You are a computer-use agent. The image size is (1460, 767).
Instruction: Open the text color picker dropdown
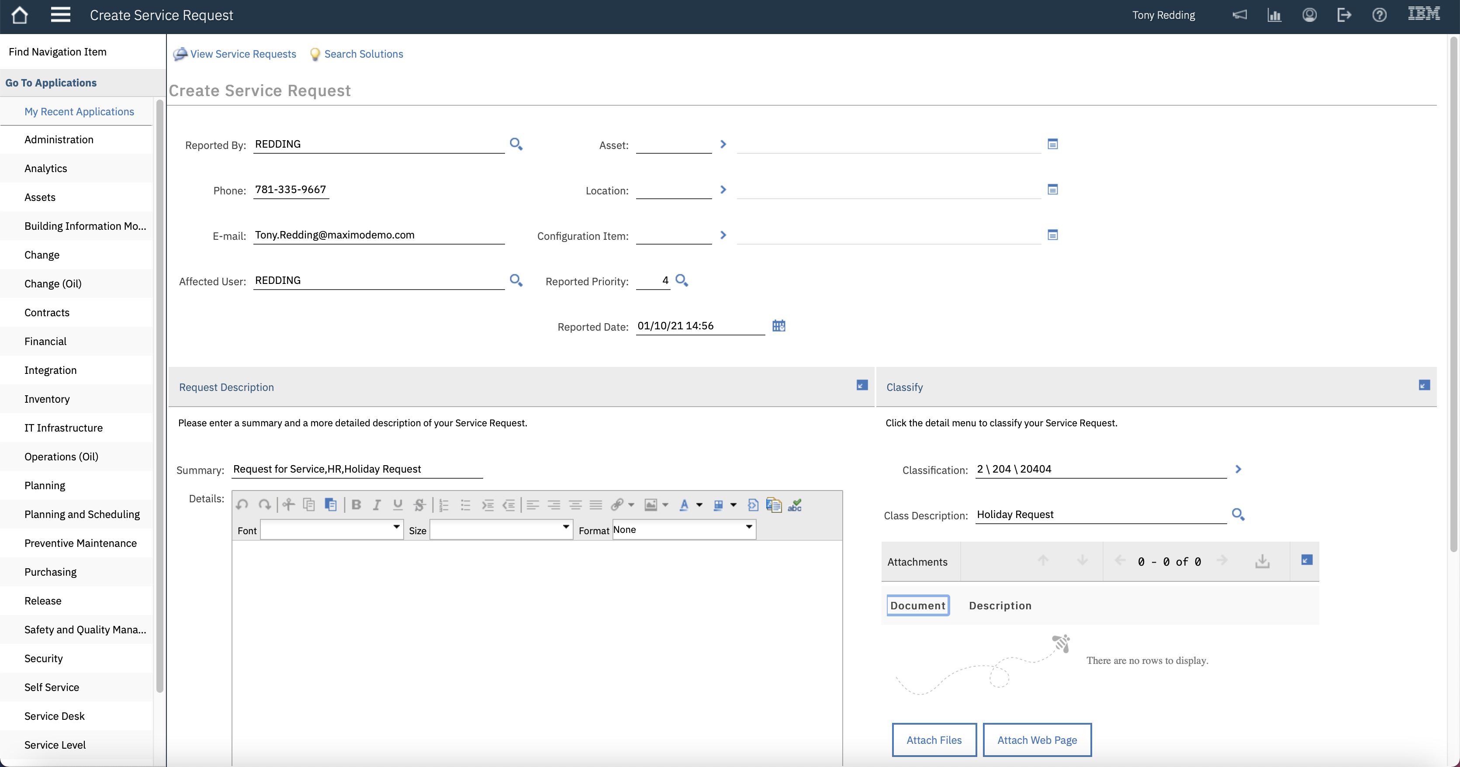click(699, 505)
